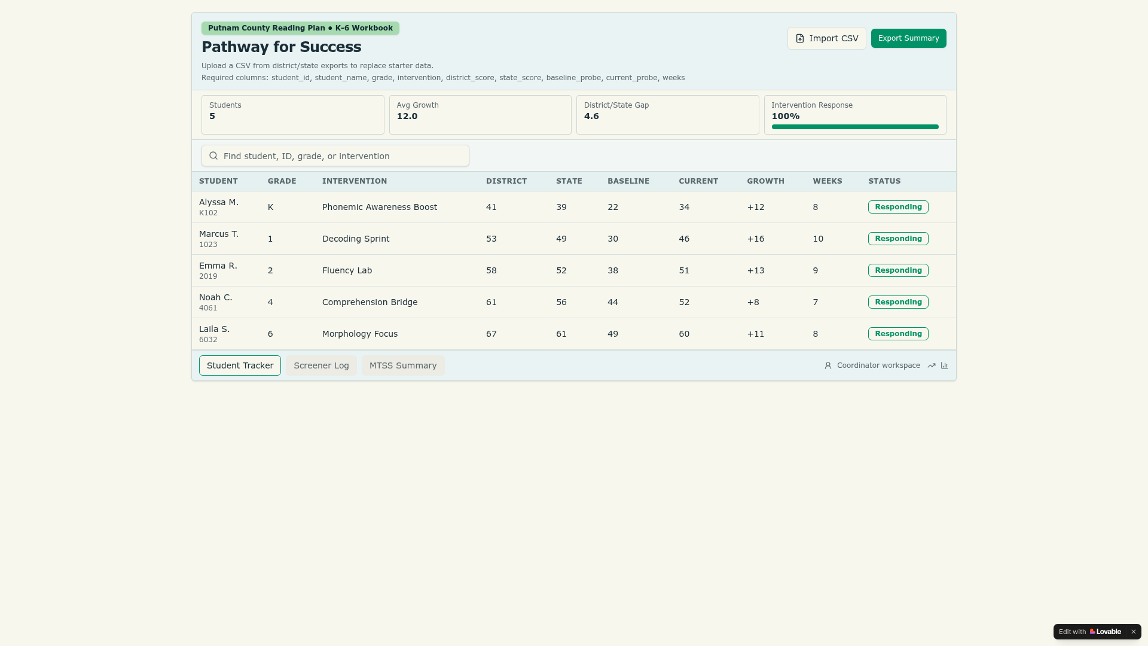Click Export Summary button

click(909, 38)
